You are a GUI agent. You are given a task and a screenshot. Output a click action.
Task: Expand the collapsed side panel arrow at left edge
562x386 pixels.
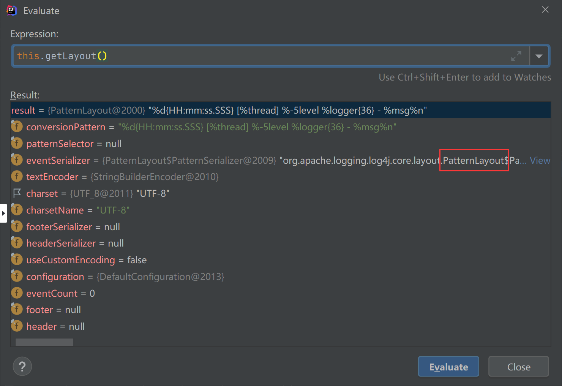coord(3,213)
